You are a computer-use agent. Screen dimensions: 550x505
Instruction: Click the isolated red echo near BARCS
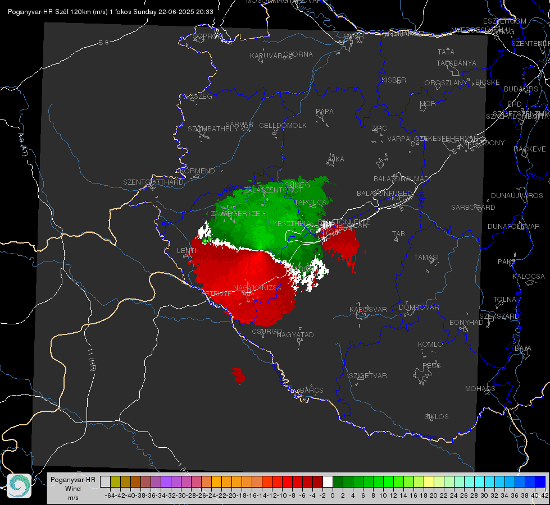coord(239,375)
